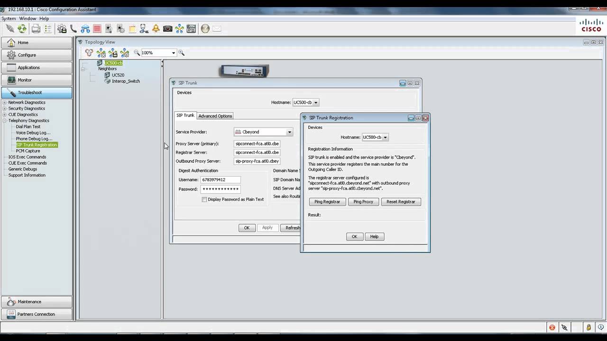Expand the CUE Diagnostics tree node

click(x=5, y=115)
